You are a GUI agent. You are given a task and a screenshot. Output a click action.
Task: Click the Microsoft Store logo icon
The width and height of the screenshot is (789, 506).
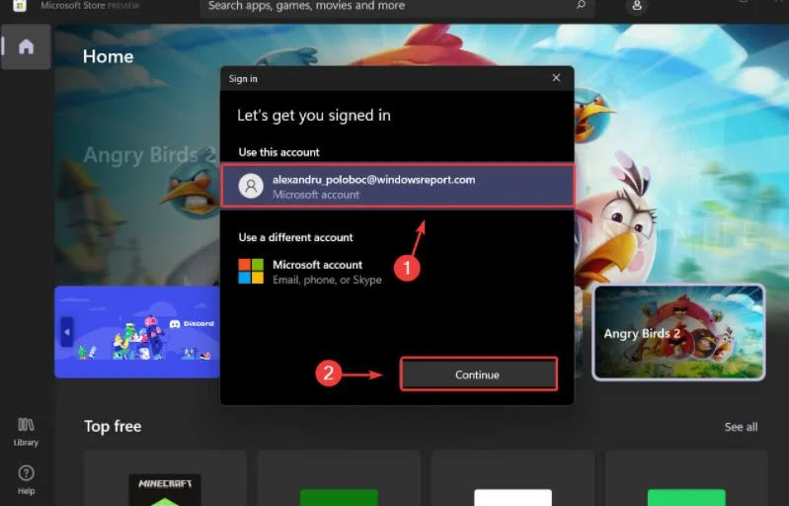click(19, 6)
